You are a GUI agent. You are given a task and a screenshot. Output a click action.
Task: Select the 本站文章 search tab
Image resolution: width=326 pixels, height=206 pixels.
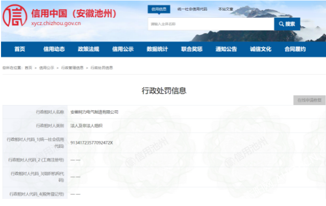(225, 9)
